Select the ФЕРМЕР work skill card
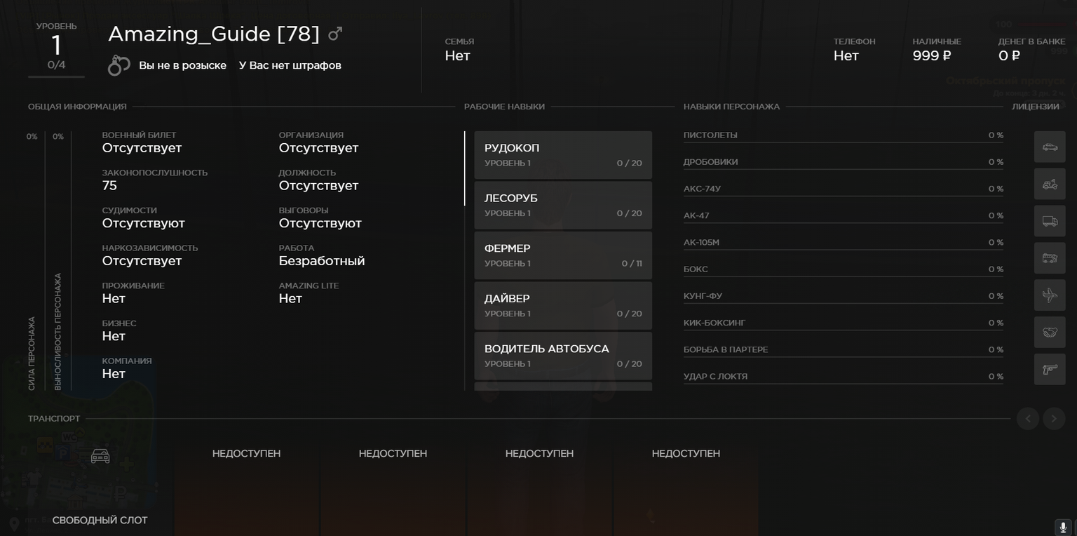 pyautogui.click(x=563, y=255)
